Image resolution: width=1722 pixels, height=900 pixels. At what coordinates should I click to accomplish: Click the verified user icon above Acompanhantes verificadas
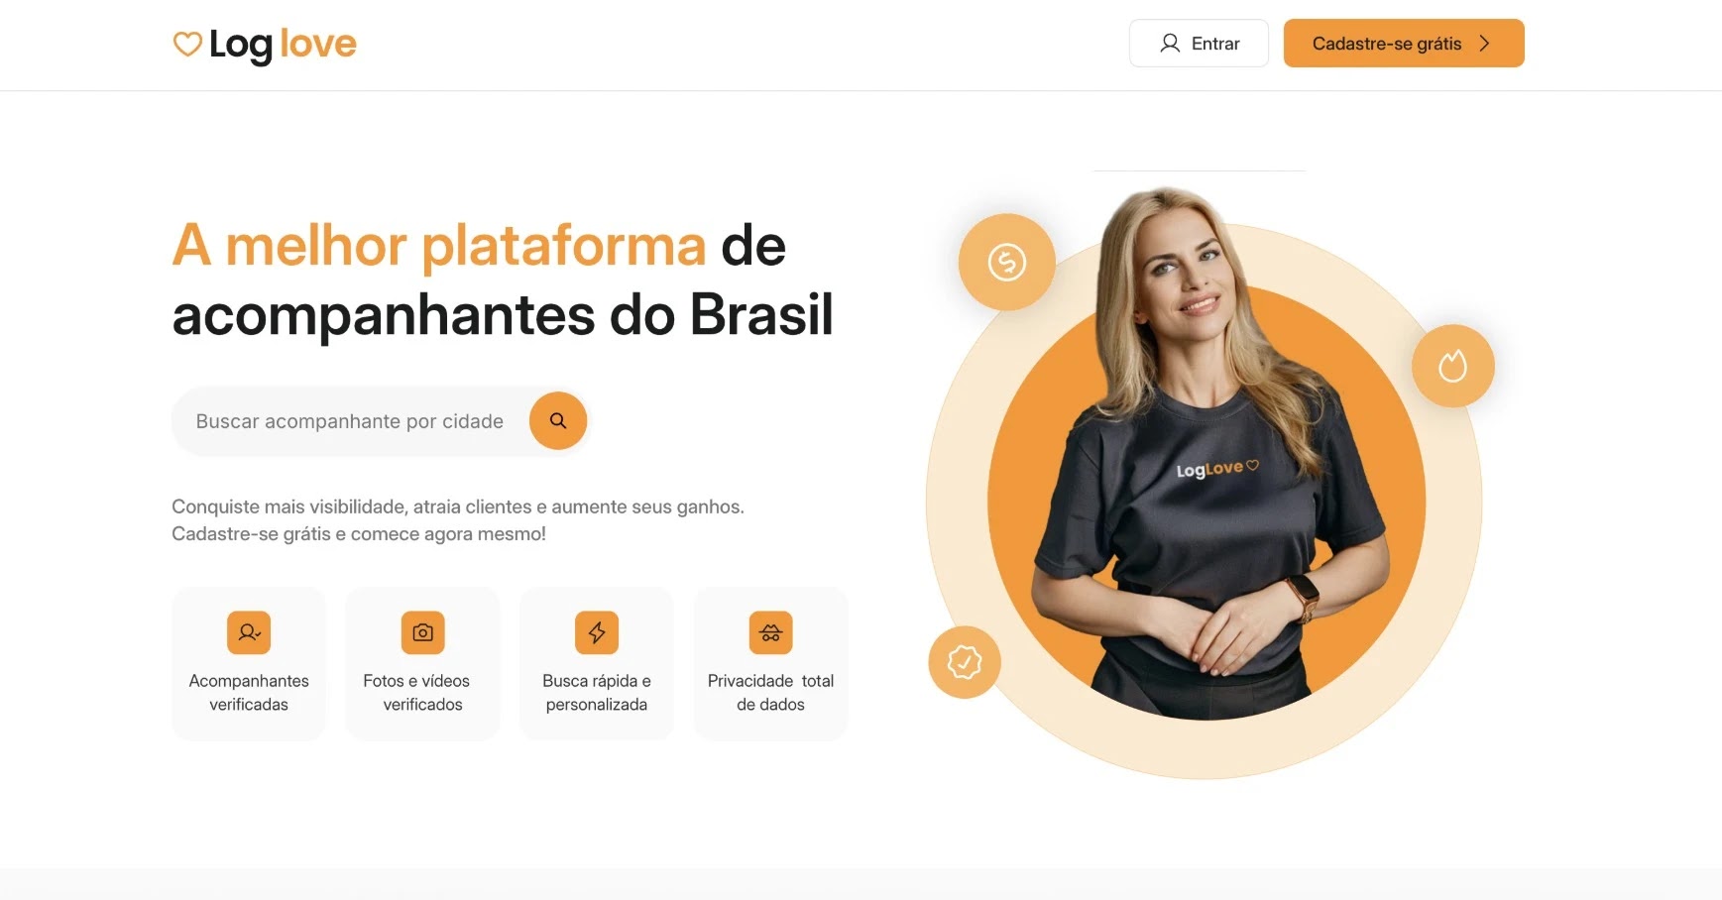249,632
